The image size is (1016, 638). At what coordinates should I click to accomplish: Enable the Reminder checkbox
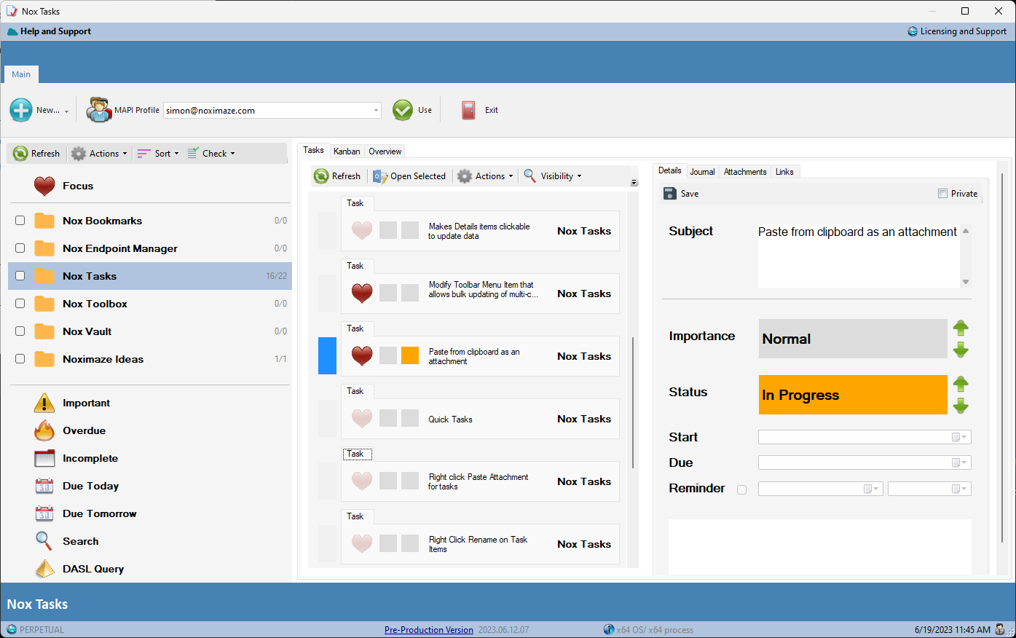coord(741,489)
